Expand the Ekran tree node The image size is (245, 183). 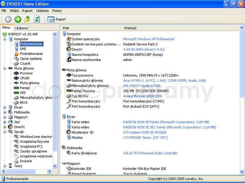click(x=5, y=107)
